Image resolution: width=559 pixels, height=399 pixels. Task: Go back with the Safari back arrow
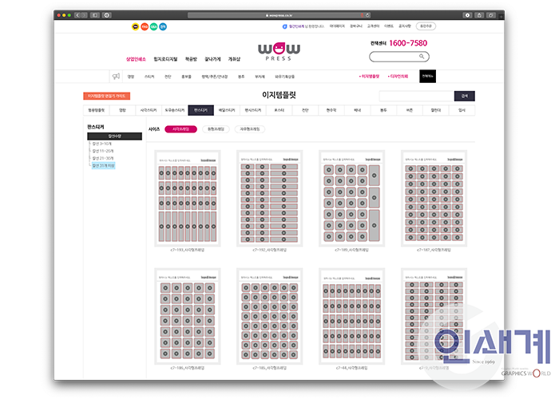(77, 15)
